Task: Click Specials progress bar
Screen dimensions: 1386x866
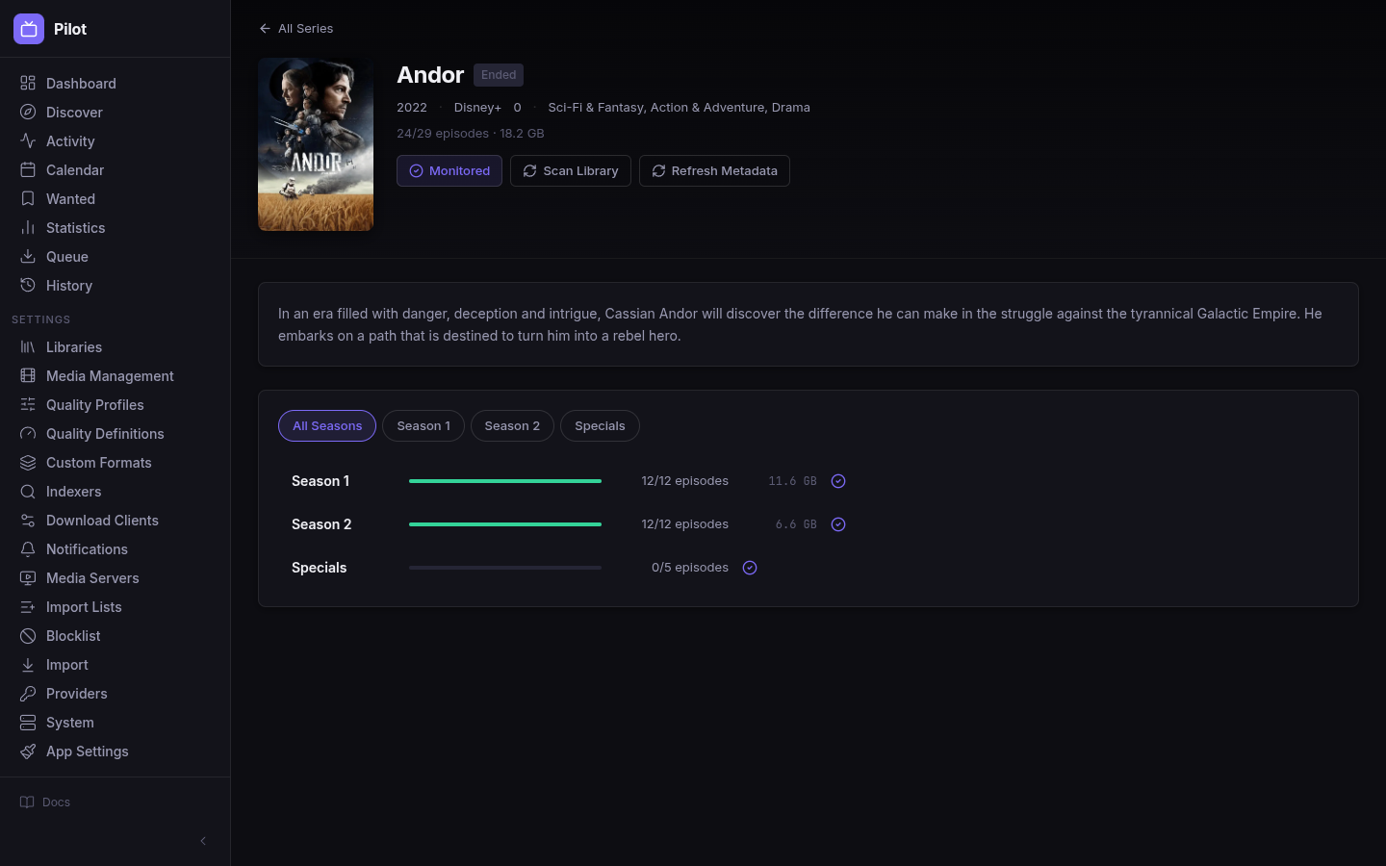Action: click(x=505, y=568)
